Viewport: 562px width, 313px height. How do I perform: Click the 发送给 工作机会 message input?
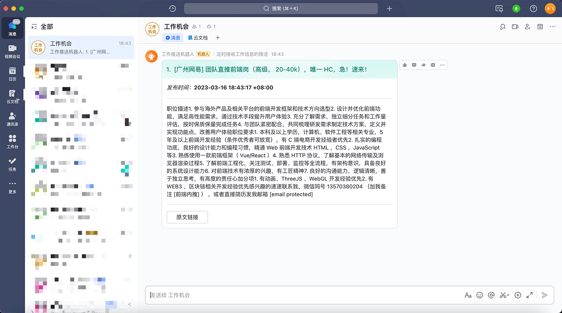304,295
